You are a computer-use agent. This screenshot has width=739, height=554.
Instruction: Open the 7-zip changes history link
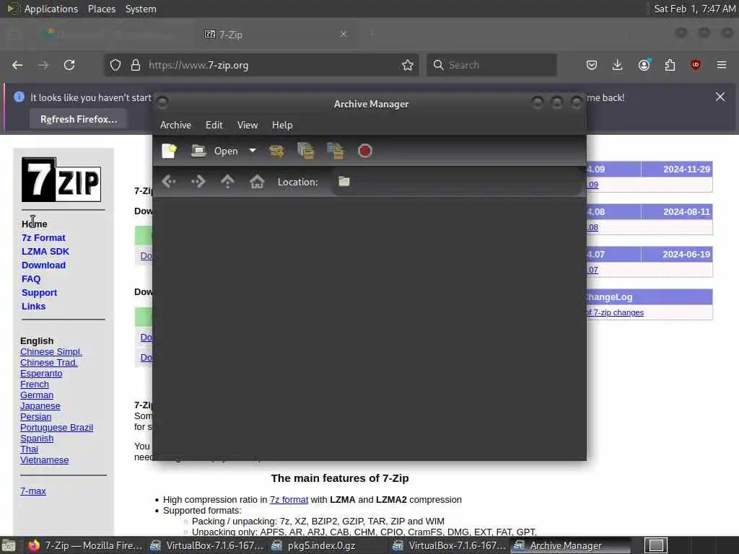tap(615, 313)
